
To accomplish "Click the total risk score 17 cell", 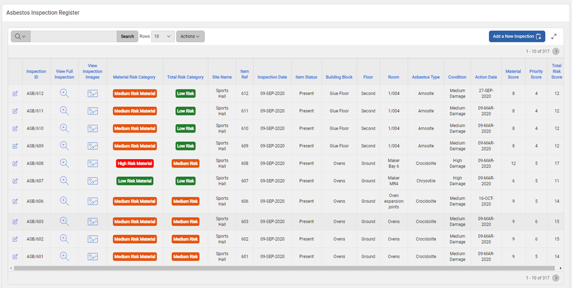I will point(557,164).
